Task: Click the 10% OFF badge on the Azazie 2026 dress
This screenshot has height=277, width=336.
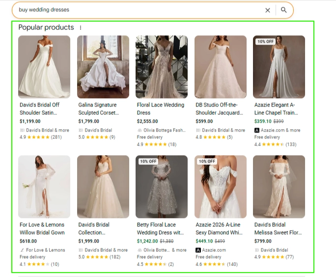Action: click(x=207, y=161)
